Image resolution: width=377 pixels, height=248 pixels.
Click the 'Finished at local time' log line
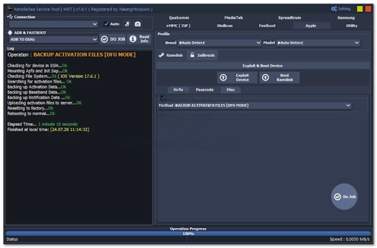[48, 129]
